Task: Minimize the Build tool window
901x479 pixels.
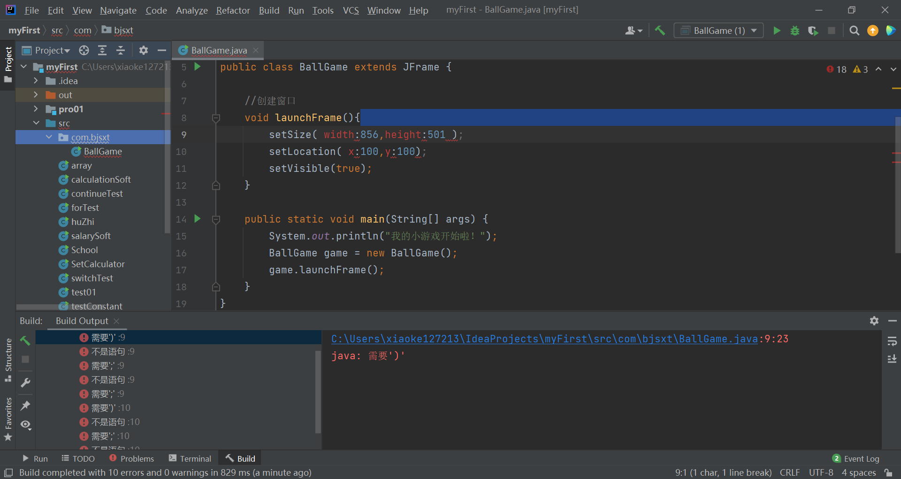Action: coord(893,321)
